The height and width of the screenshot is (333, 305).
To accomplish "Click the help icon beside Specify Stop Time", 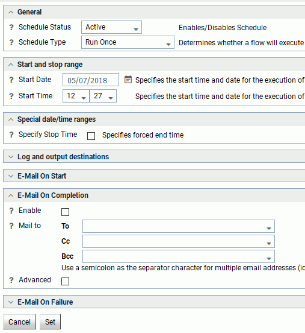I will point(11,135).
